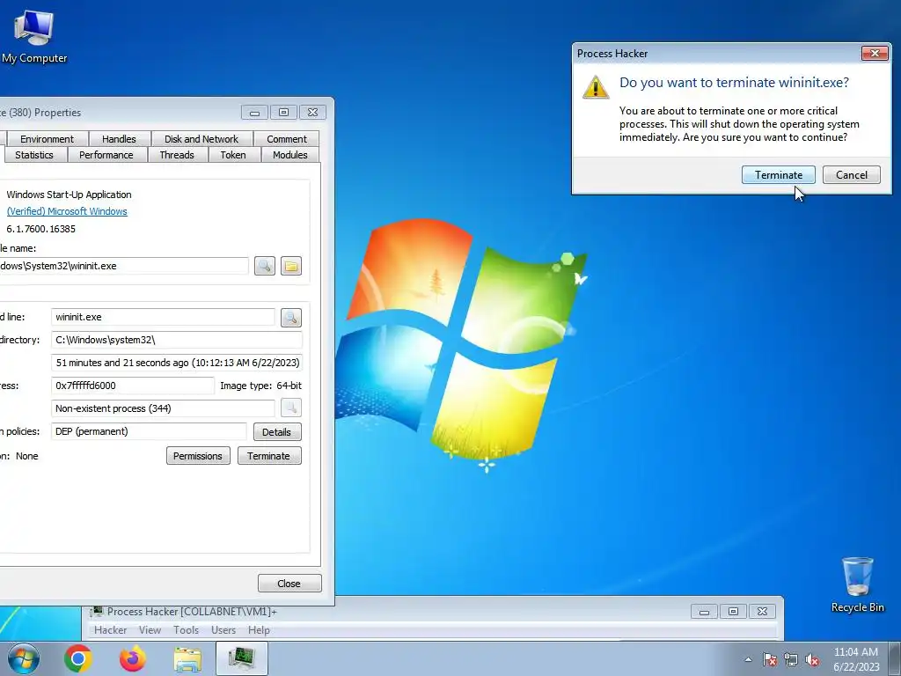Image resolution: width=901 pixels, height=676 pixels.
Task: Open the (Verified) Microsoft Windows link
Action: tap(67, 211)
